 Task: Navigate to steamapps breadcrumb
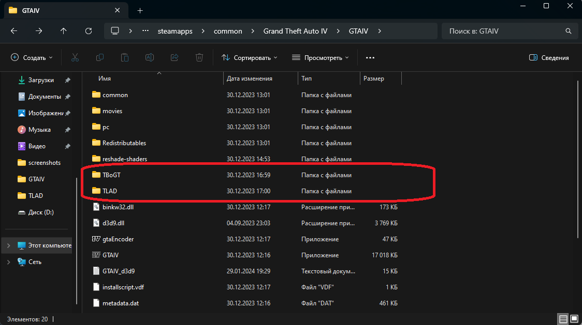pyautogui.click(x=175, y=31)
